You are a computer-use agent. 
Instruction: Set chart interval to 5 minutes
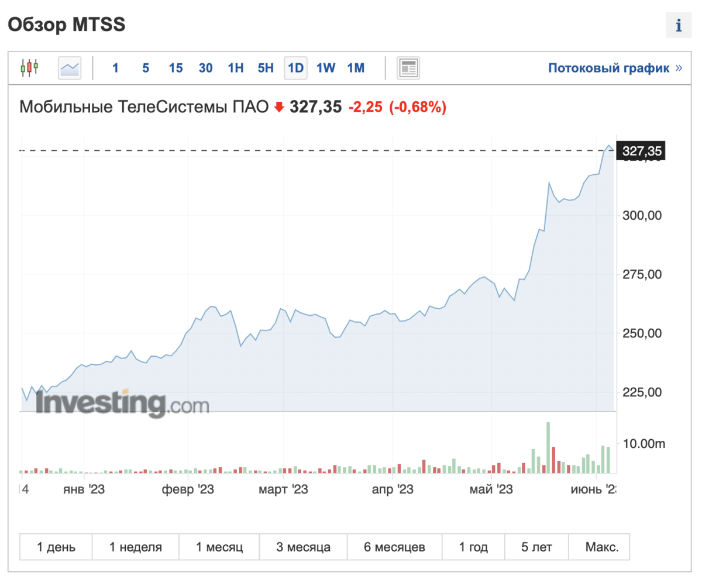tap(146, 68)
